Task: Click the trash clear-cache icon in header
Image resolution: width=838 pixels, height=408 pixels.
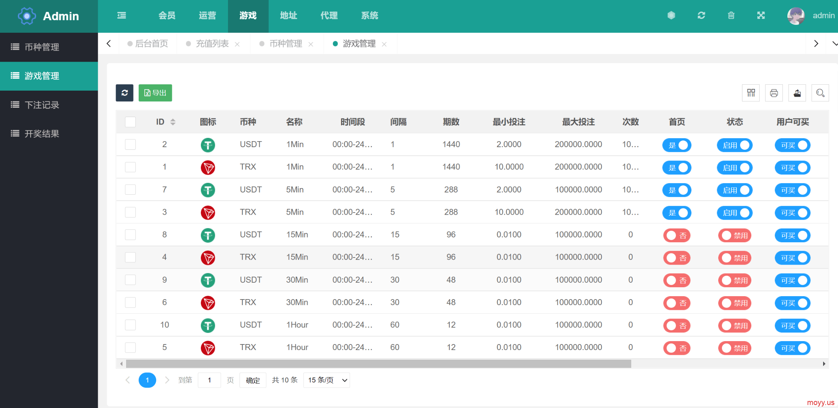Action: [x=731, y=16]
